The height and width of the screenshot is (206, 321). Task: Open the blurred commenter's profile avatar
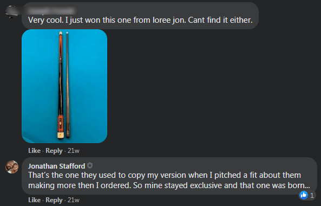[x=11, y=11]
